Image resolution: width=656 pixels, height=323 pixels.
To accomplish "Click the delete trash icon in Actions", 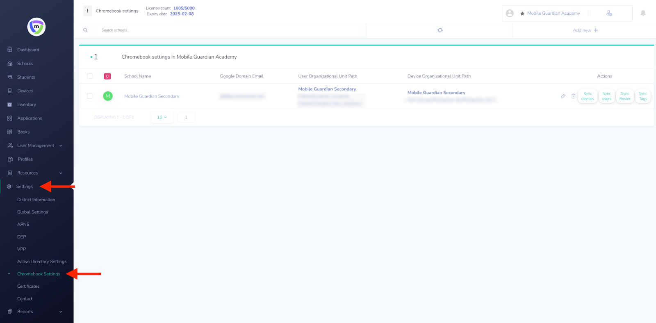I will coord(573,96).
